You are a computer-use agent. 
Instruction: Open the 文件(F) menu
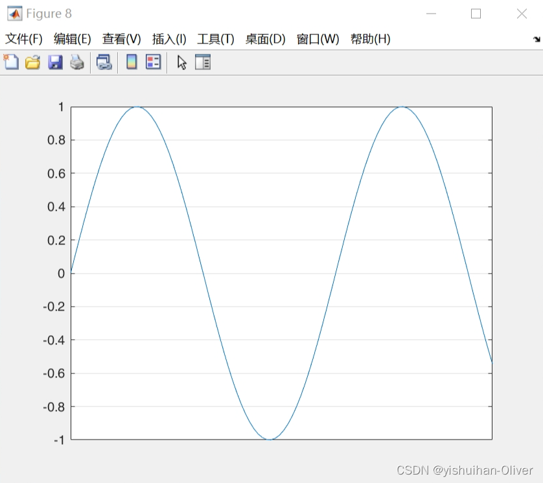tap(24, 39)
